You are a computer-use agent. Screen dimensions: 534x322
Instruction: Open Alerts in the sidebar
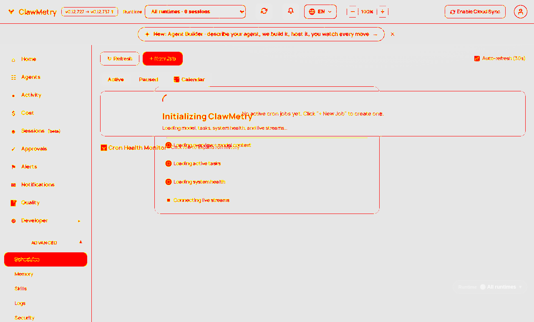[46, 167]
